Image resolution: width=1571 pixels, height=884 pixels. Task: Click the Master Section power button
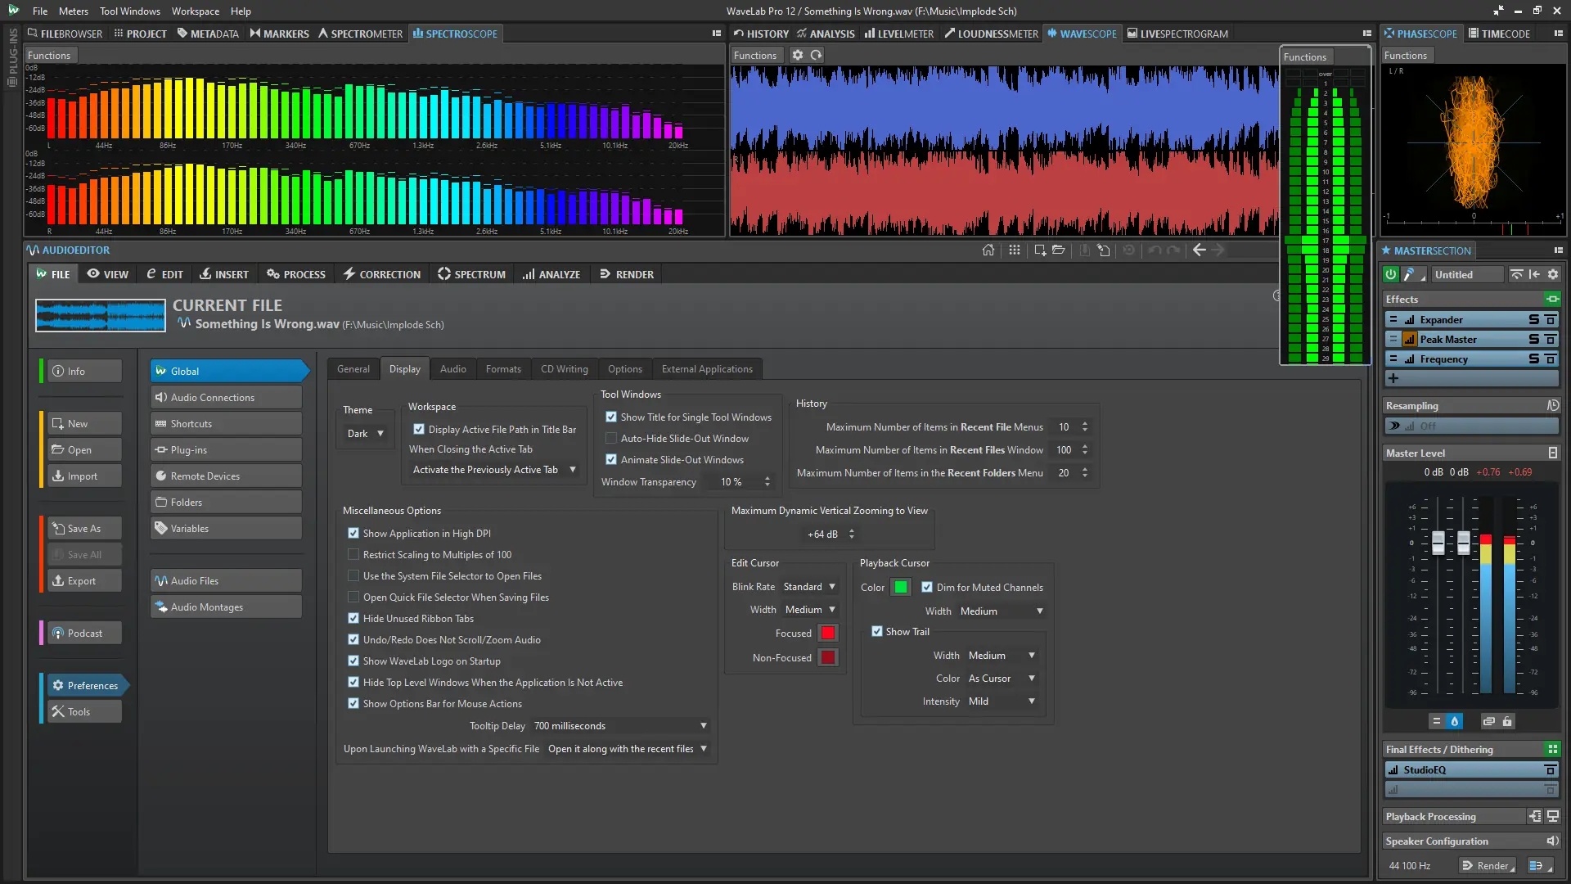[1391, 275]
